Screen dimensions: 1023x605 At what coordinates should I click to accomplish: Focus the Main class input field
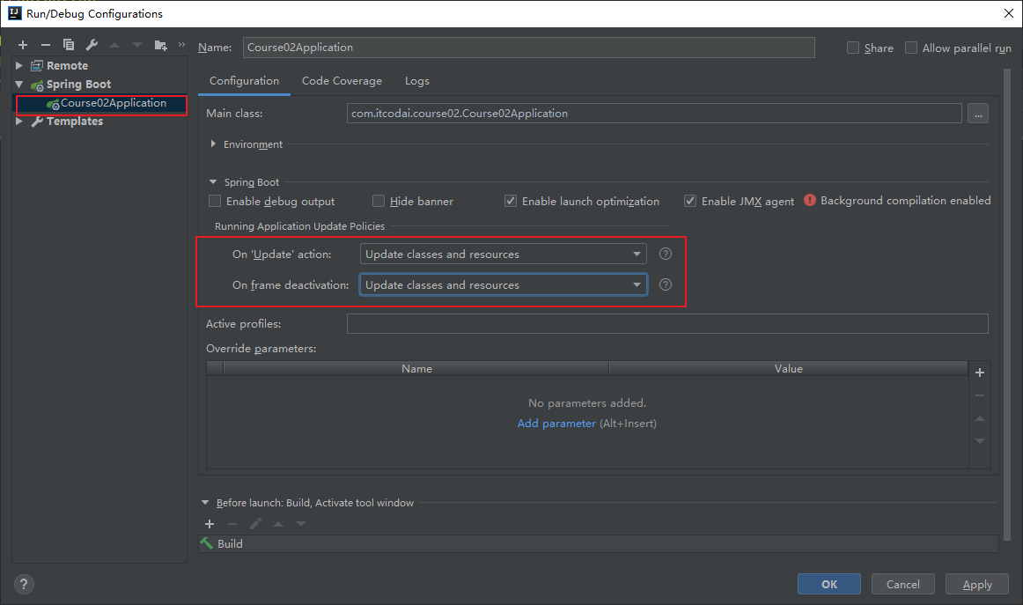click(x=654, y=114)
